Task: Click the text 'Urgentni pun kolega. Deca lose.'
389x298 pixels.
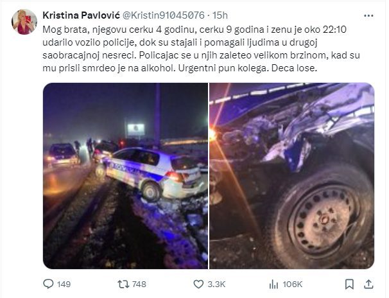Action: (x=248, y=68)
